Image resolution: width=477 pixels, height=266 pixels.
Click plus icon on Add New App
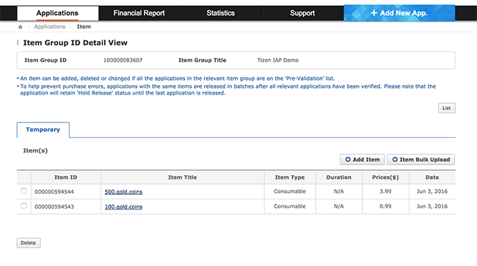(x=374, y=13)
